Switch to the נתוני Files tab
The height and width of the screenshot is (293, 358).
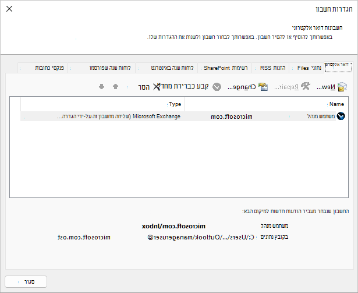coord(307,68)
